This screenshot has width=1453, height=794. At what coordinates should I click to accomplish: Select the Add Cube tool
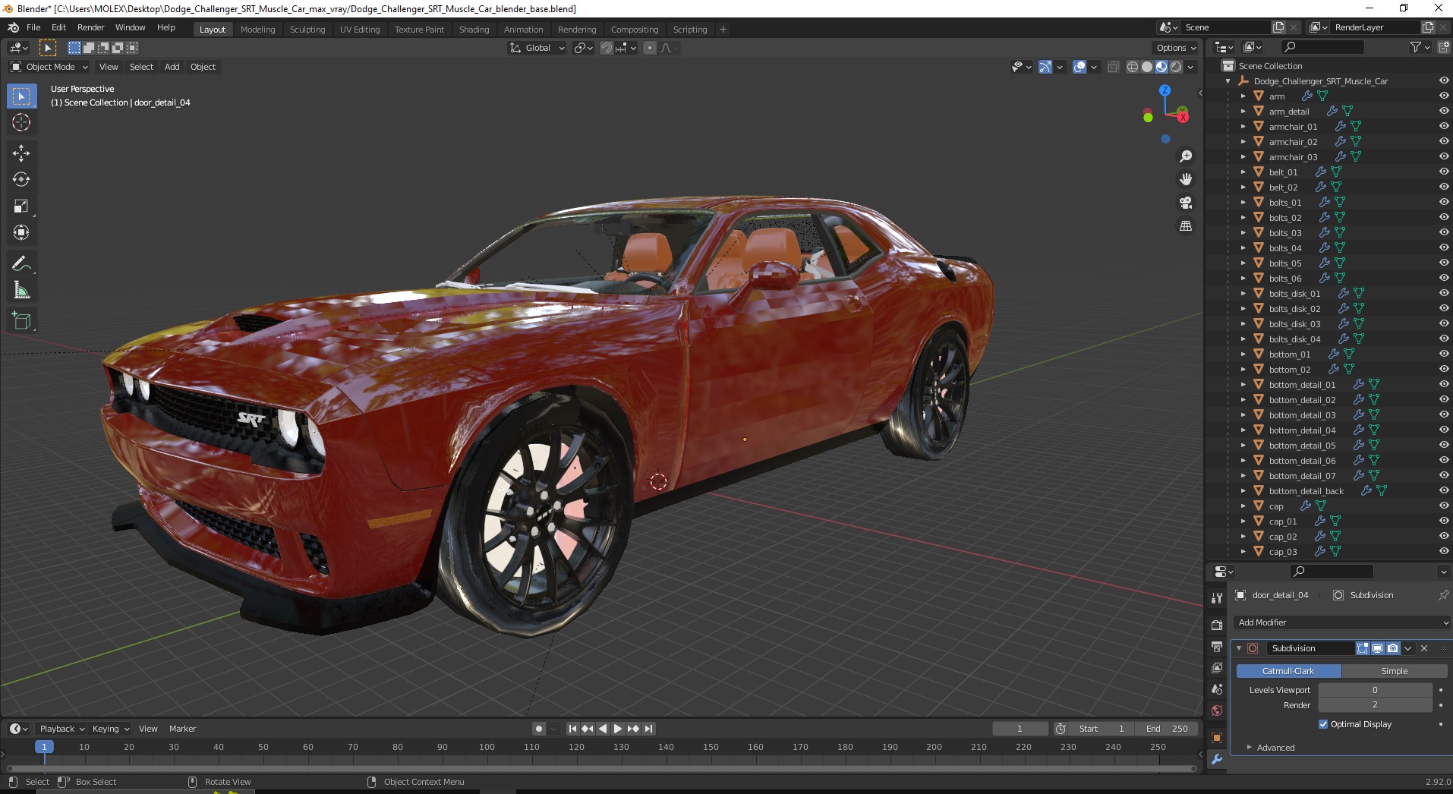pyautogui.click(x=21, y=321)
